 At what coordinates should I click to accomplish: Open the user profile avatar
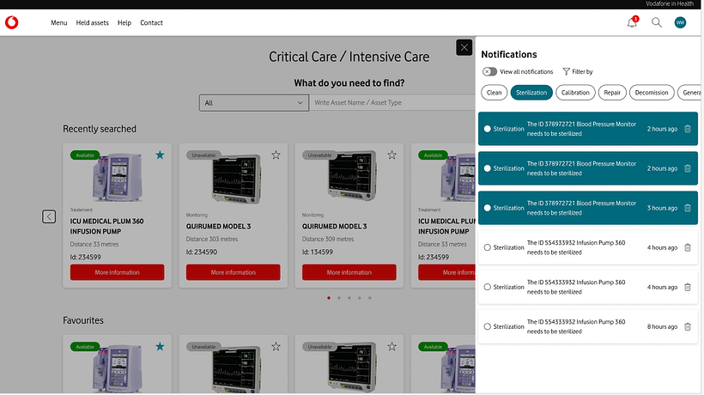[681, 23]
